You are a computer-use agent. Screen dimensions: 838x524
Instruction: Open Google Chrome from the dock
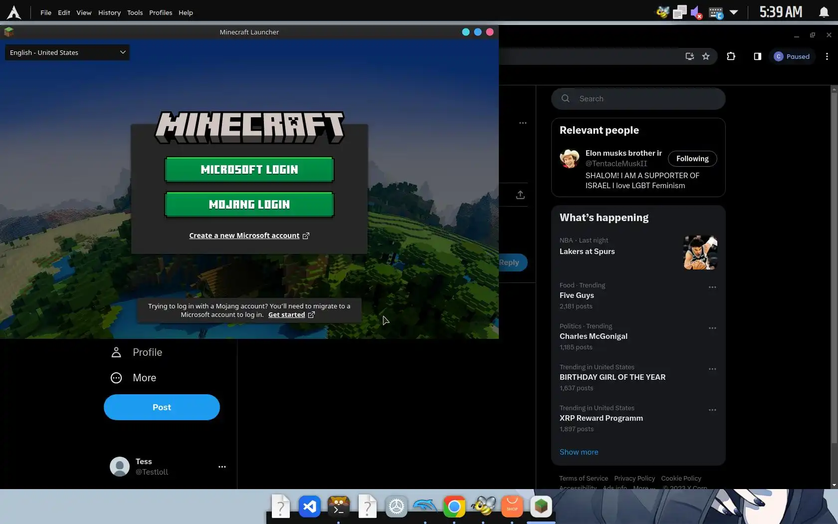pyautogui.click(x=454, y=507)
